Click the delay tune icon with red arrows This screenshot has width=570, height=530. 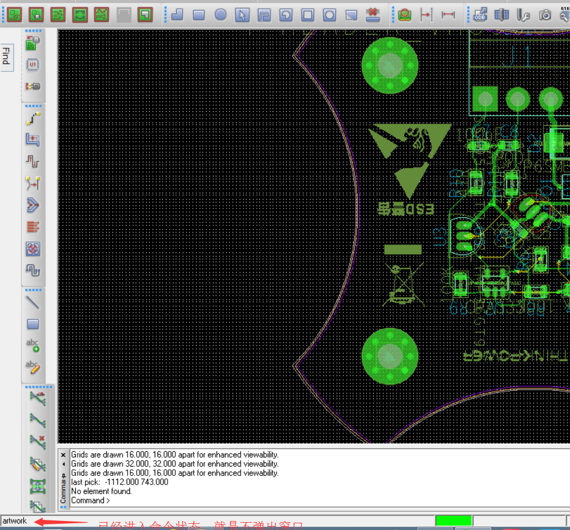tap(33, 162)
